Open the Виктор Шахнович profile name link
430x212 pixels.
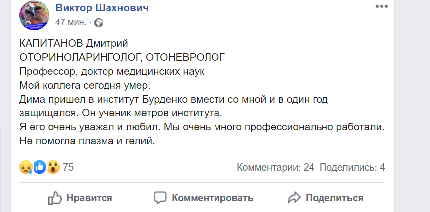tap(102, 8)
